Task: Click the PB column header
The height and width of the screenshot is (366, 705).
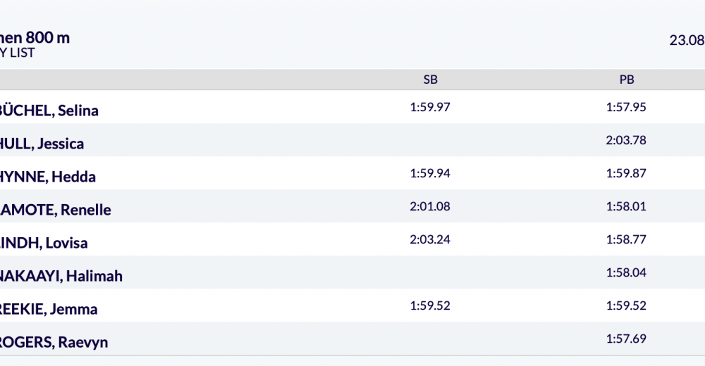Action: tap(626, 80)
